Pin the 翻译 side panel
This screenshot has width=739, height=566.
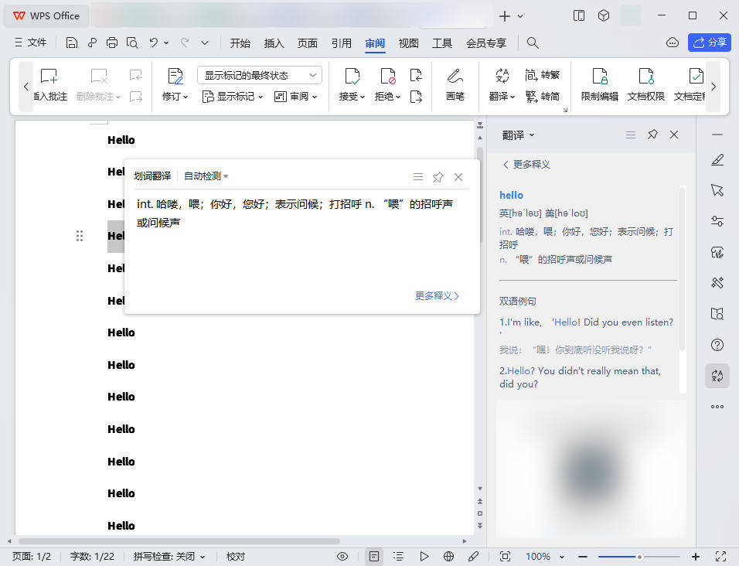[652, 135]
